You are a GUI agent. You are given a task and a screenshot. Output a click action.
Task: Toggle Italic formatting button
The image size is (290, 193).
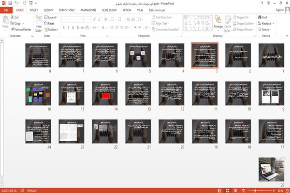pyautogui.click(x=68, y=28)
